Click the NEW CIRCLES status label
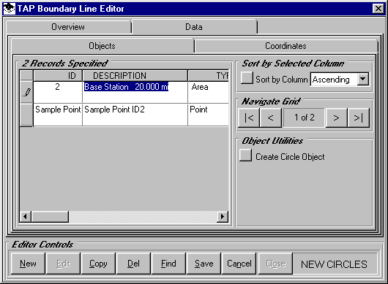Viewport: 388px width, 284px height. [335, 264]
